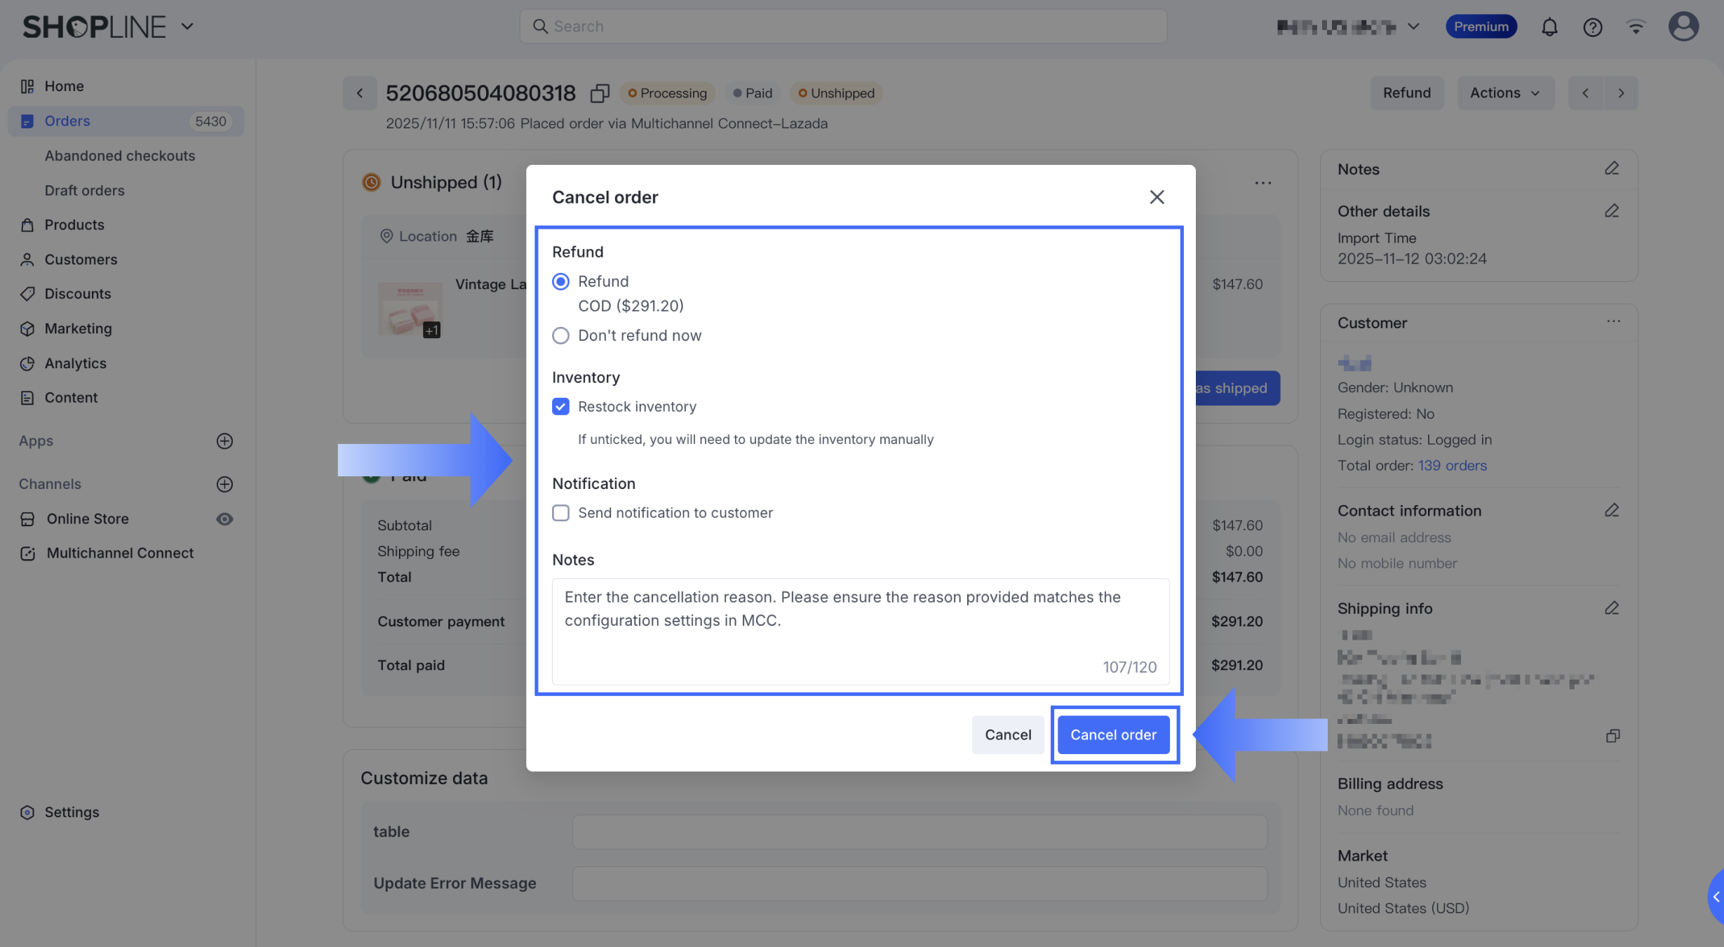The height and width of the screenshot is (947, 1724).
Task: Open the help question mark icon
Action: (1592, 27)
